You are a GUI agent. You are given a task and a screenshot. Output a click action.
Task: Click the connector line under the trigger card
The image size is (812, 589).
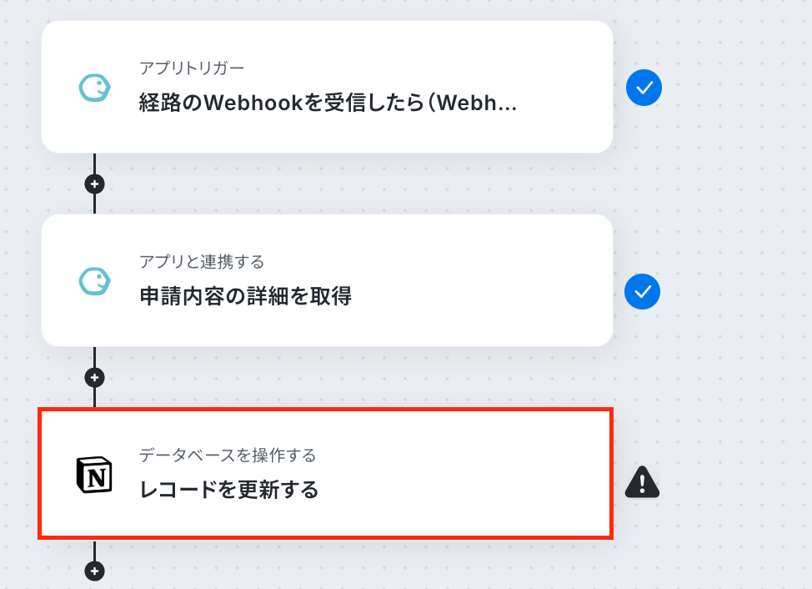point(94,164)
